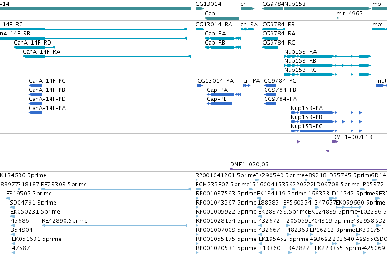Image resolution: width=387 pixels, height=255 pixels.
Task: Click EST EP19505.3prime
Action: 29,194
